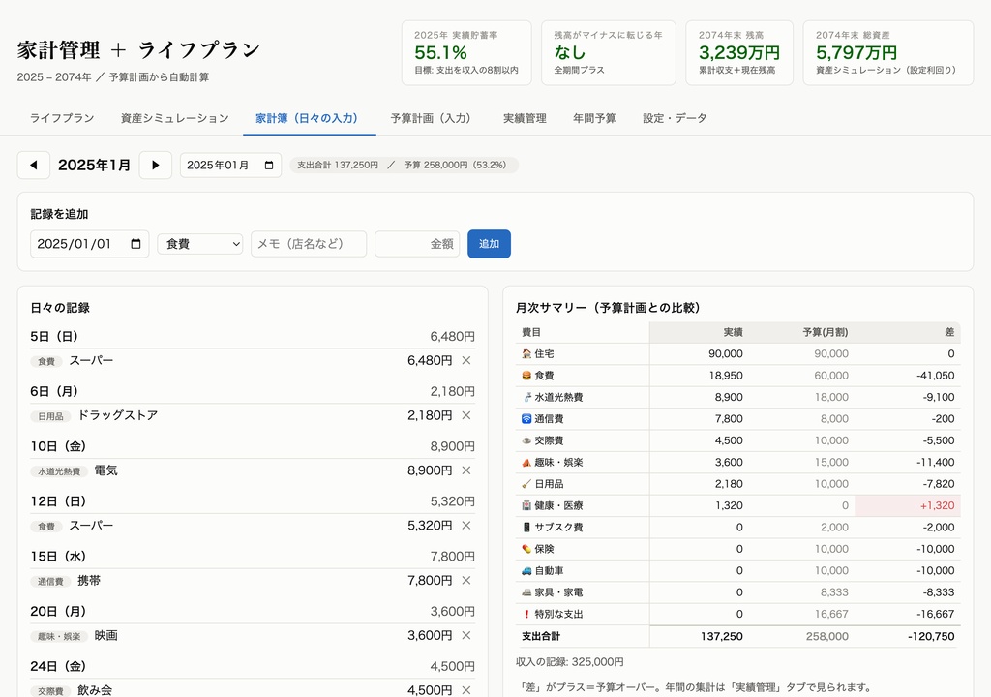Click the 2074年末 総資産 5,797万円 card

(888, 52)
